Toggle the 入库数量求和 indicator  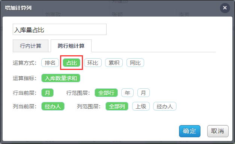click(61, 78)
